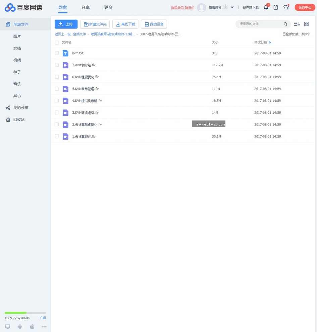The width and height of the screenshot is (317, 332).
Task: Select all files with the header checkbox
Action: [x=57, y=43]
